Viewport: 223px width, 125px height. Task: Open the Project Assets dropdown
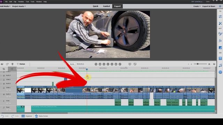[19, 6]
